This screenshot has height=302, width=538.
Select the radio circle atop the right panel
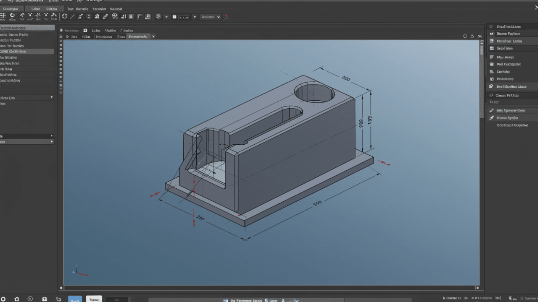pyautogui.click(x=491, y=26)
